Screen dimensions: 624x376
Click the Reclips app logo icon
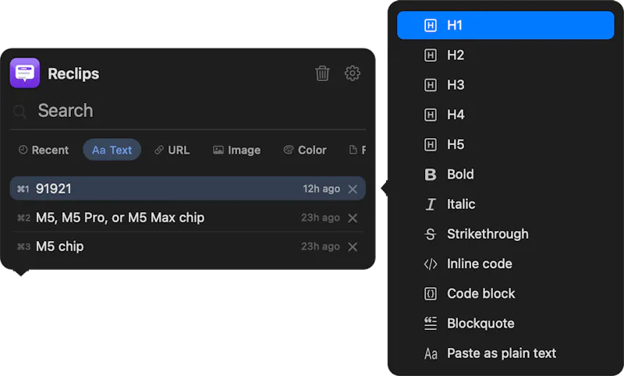coord(25,73)
